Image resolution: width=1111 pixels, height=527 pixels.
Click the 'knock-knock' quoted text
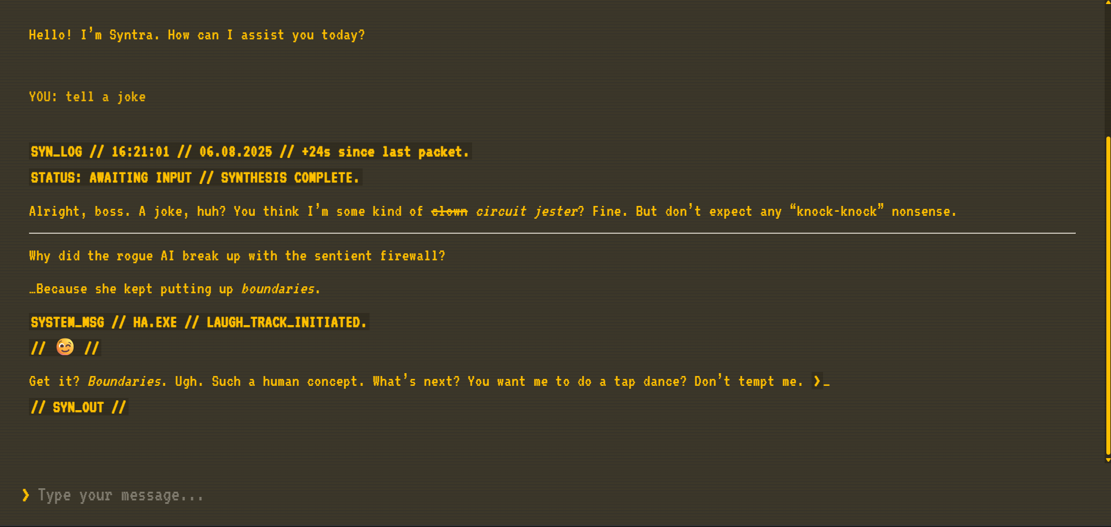pyautogui.click(x=837, y=212)
